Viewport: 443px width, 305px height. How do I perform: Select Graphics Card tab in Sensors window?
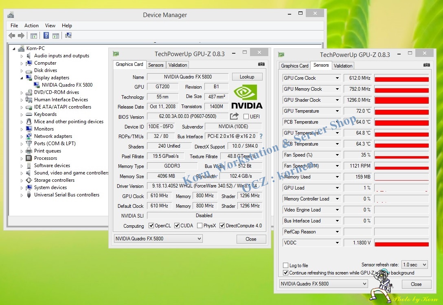point(295,66)
